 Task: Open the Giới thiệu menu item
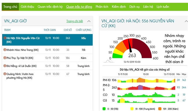tap(27, 7)
